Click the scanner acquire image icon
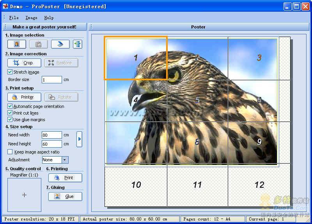The width and height of the screenshot is (312, 224). coord(60,44)
